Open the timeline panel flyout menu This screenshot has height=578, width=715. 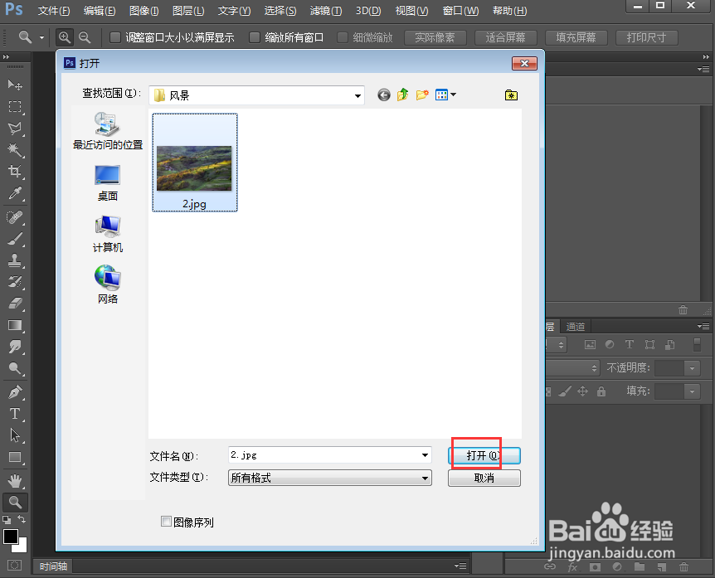460,566
